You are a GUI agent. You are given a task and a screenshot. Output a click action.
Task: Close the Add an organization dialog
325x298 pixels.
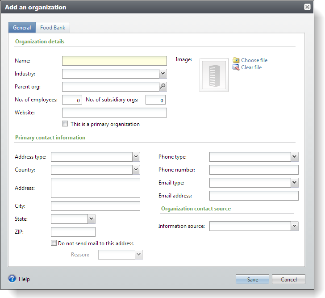click(307, 7)
